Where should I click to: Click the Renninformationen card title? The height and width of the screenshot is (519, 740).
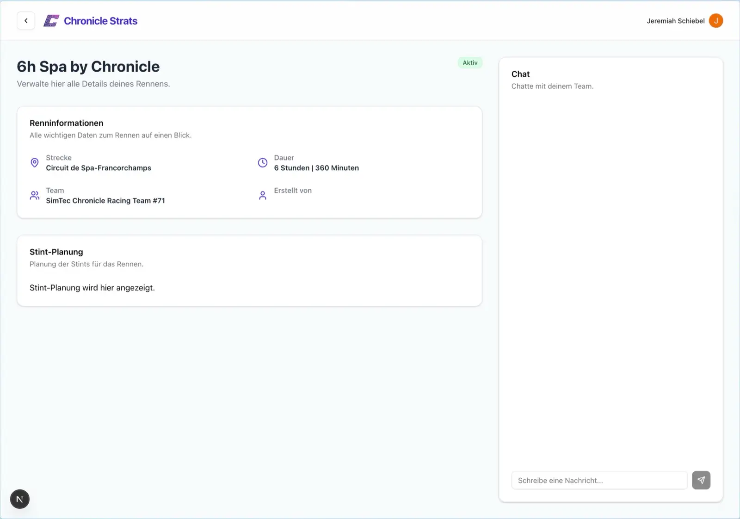tap(67, 123)
